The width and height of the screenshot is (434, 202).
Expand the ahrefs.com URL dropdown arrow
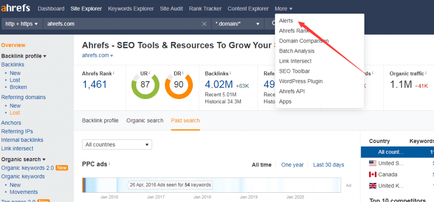pos(111,55)
